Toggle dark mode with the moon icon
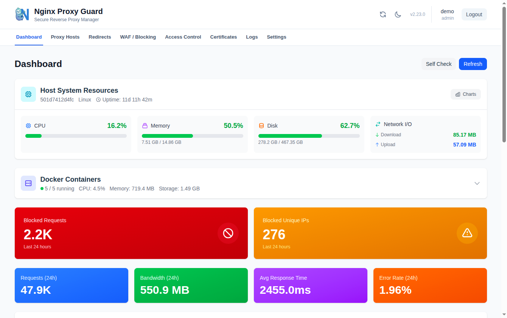 398,14
